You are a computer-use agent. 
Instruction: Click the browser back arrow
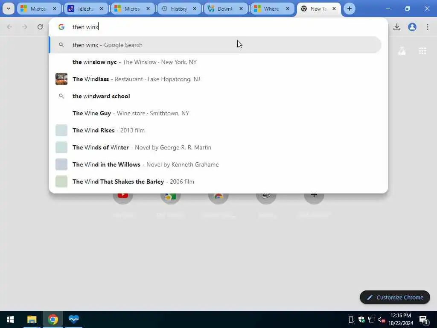coord(9,27)
